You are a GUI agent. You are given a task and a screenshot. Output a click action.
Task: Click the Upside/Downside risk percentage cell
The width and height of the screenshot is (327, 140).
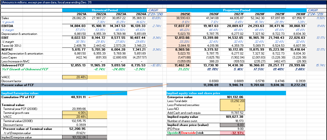pyautogui.click(x=231, y=133)
